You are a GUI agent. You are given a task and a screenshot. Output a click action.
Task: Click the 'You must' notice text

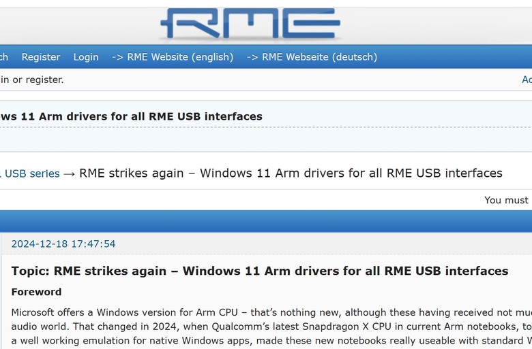(x=507, y=200)
